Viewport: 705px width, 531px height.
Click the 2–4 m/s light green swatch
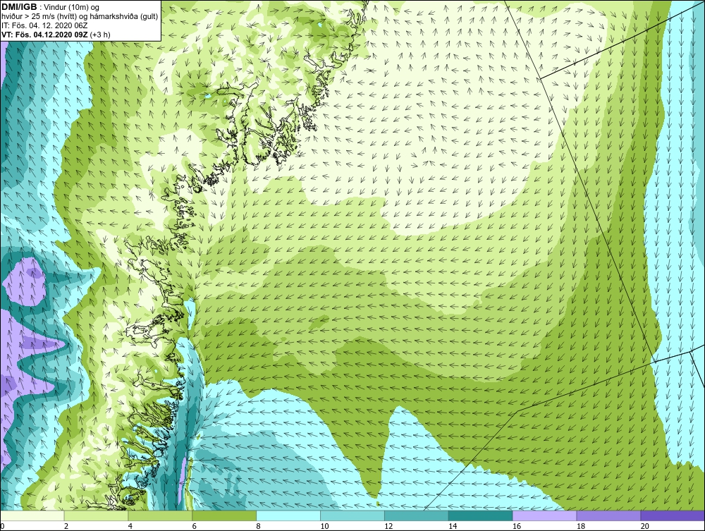coord(96,515)
